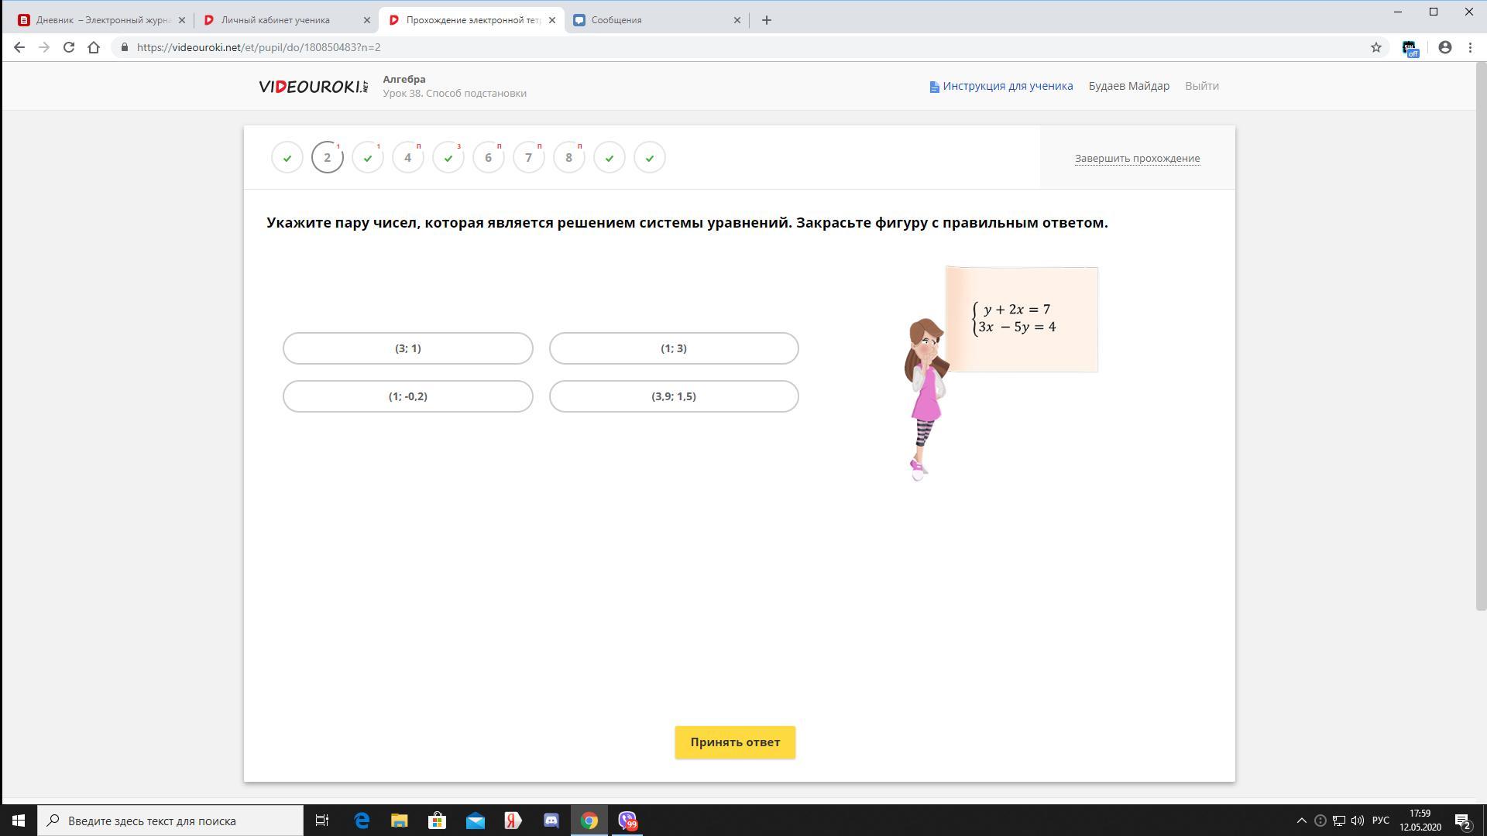Select answer option (1; 3)
Image resolution: width=1487 pixels, height=836 pixels.
pyautogui.click(x=673, y=348)
